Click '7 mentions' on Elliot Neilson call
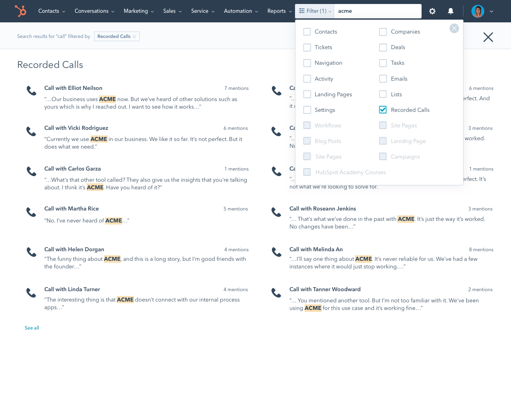 (x=236, y=88)
